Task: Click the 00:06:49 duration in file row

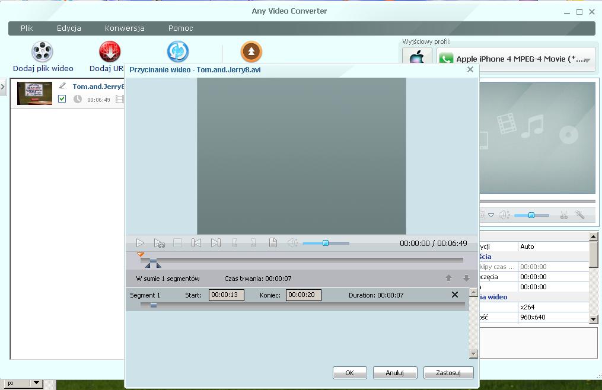Action: (x=98, y=100)
